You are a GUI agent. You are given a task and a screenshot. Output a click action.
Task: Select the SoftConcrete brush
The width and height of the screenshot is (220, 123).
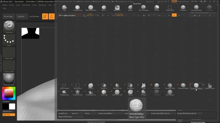click(x=117, y=93)
